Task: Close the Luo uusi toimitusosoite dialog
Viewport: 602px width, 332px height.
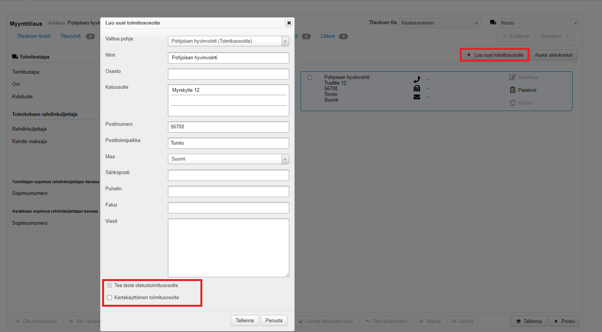Action: pos(289,23)
